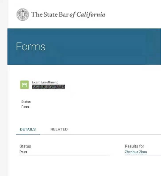Image resolution: width=168 pixels, height=176 pixels.
Task: Click the gray left sidebar strip
Action: click(4, 88)
